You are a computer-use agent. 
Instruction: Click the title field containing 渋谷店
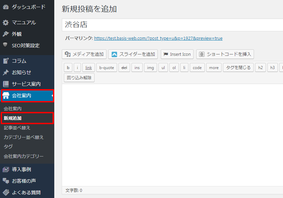pyautogui.click(x=172, y=25)
